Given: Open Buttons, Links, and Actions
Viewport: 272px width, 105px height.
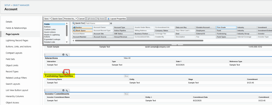Looking at the screenshot, I should [18, 47].
